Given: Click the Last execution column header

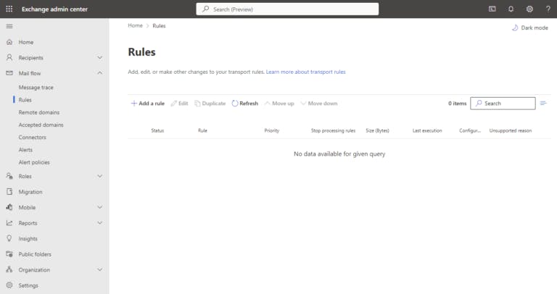Looking at the screenshot, I should 427,130.
